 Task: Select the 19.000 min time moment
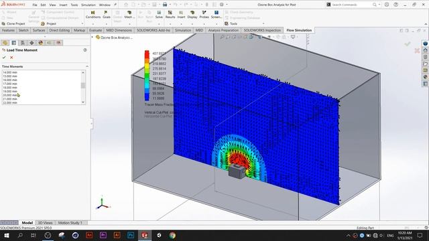pos(10,92)
